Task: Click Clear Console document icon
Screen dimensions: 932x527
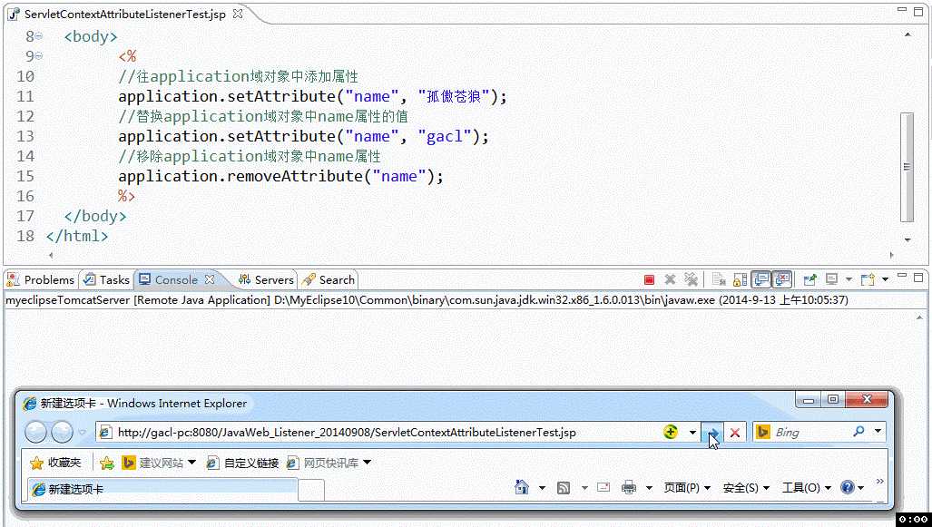Action: click(x=719, y=279)
